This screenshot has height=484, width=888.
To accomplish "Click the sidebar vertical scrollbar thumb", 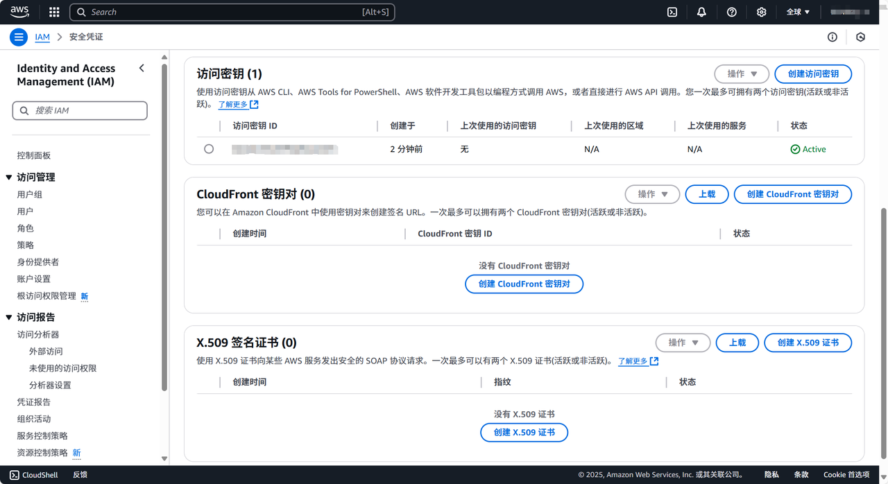I will 164,229.
